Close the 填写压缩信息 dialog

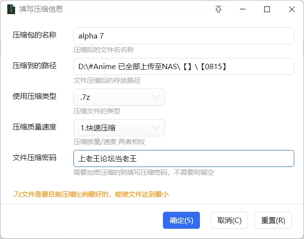pos(291,9)
